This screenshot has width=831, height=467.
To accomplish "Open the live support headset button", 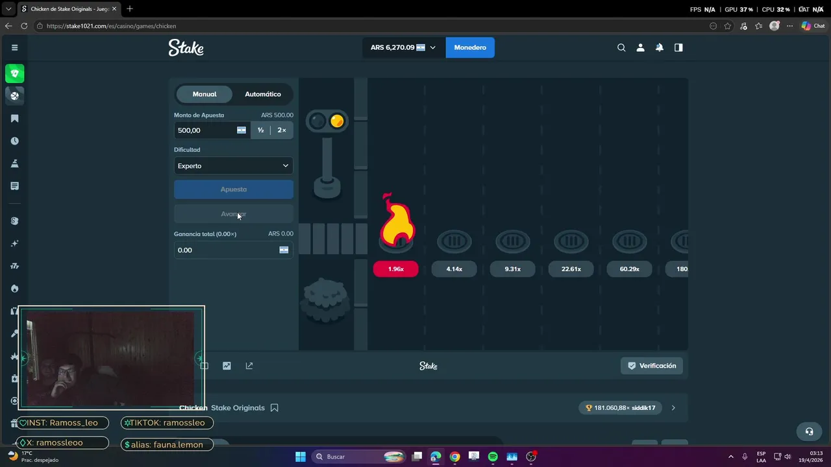I will pos(809,431).
